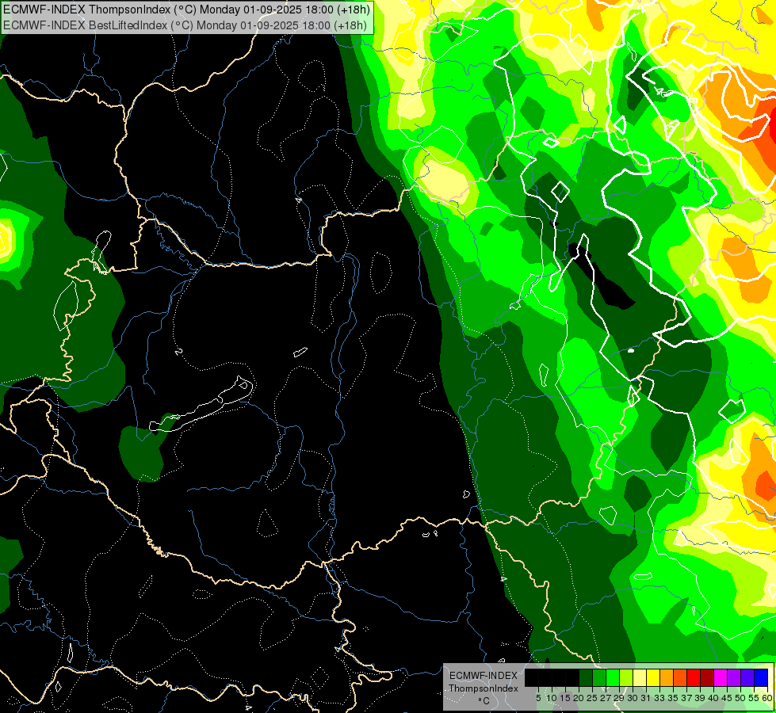Click the legend tick label 35
The width and height of the screenshot is (776, 713).
(x=674, y=698)
